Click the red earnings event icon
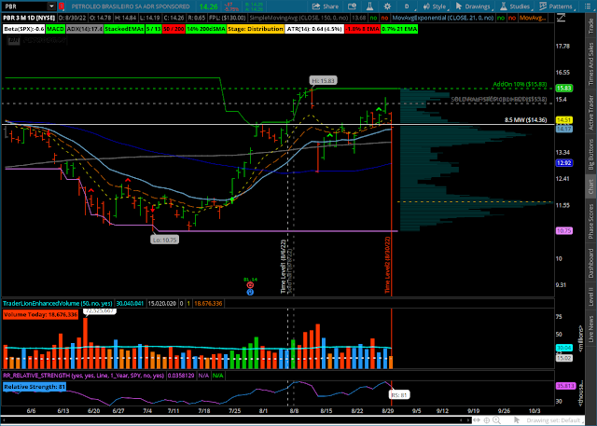Screen dimensions: 597x426 coord(250,285)
